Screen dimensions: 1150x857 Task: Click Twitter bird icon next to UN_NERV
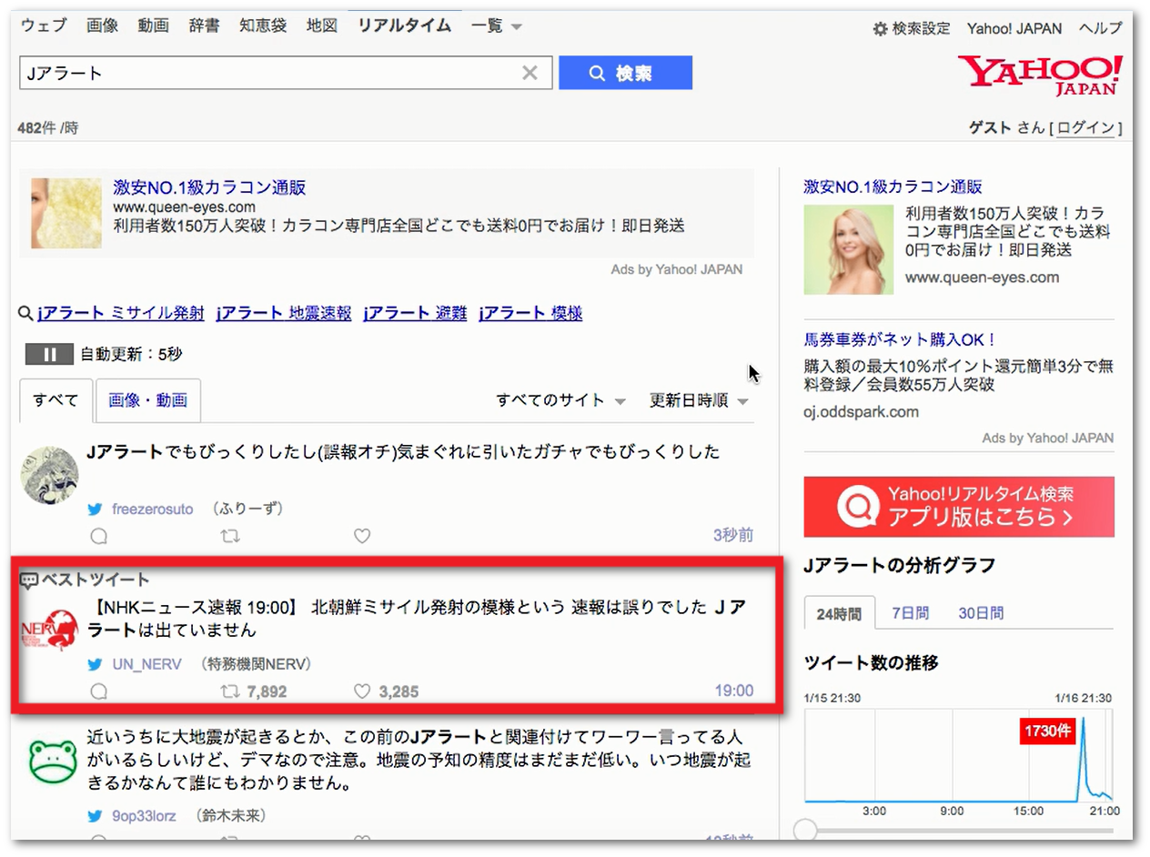coord(96,665)
